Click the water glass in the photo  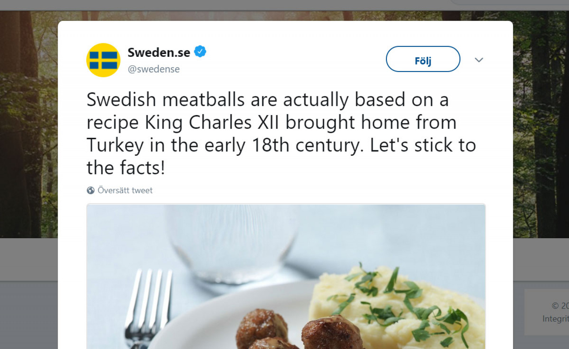click(232, 245)
